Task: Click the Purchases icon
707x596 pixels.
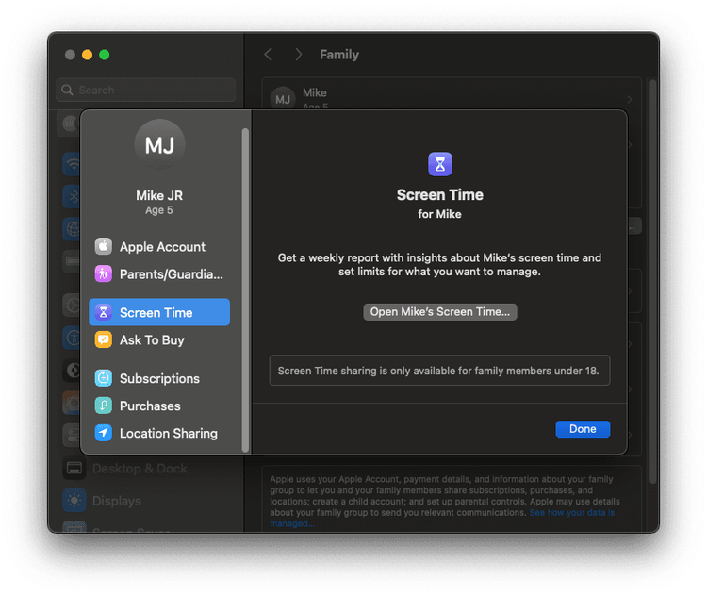Action: click(104, 406)
